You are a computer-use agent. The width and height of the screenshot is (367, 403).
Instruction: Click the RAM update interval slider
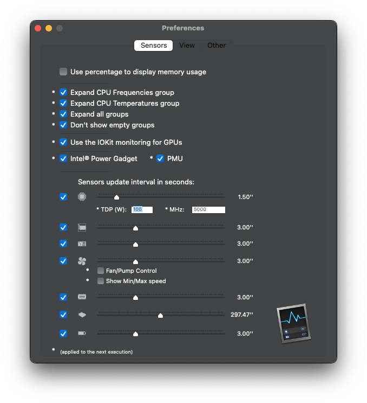pos(161,297)
